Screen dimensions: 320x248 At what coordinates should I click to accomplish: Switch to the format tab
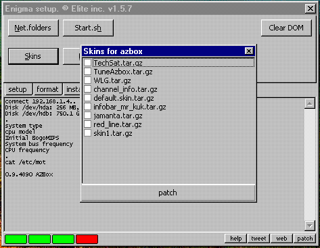[x=47, y=89]
